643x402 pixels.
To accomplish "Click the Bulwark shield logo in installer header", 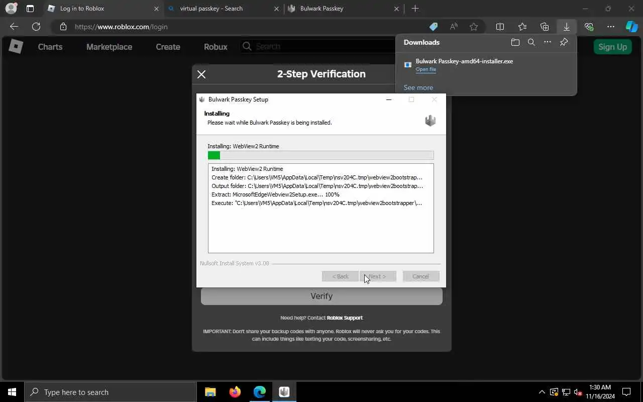I will (430, 121).
